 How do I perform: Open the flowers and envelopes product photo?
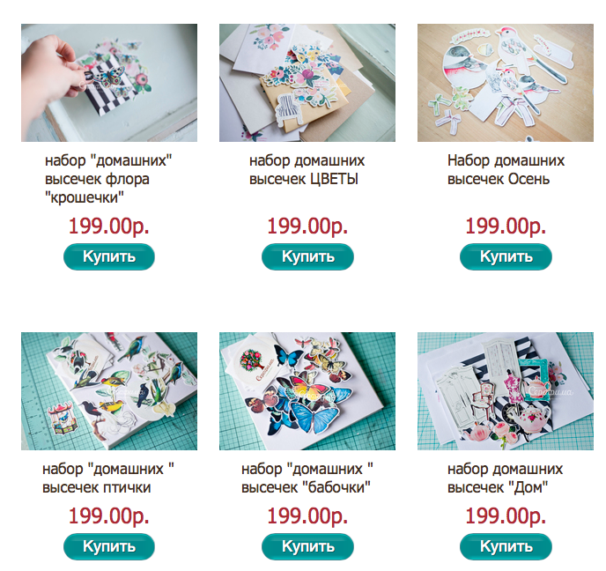click(x=307, y=83)
